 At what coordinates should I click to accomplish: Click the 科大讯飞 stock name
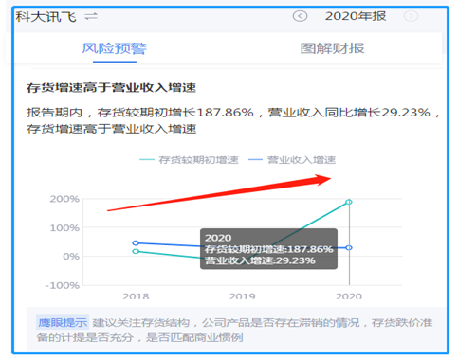[x=46, y=17]
